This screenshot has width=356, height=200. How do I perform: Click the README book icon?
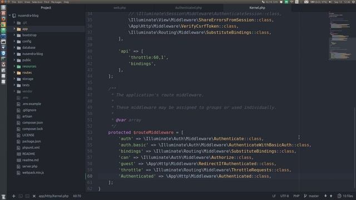(x=18, y=154)
